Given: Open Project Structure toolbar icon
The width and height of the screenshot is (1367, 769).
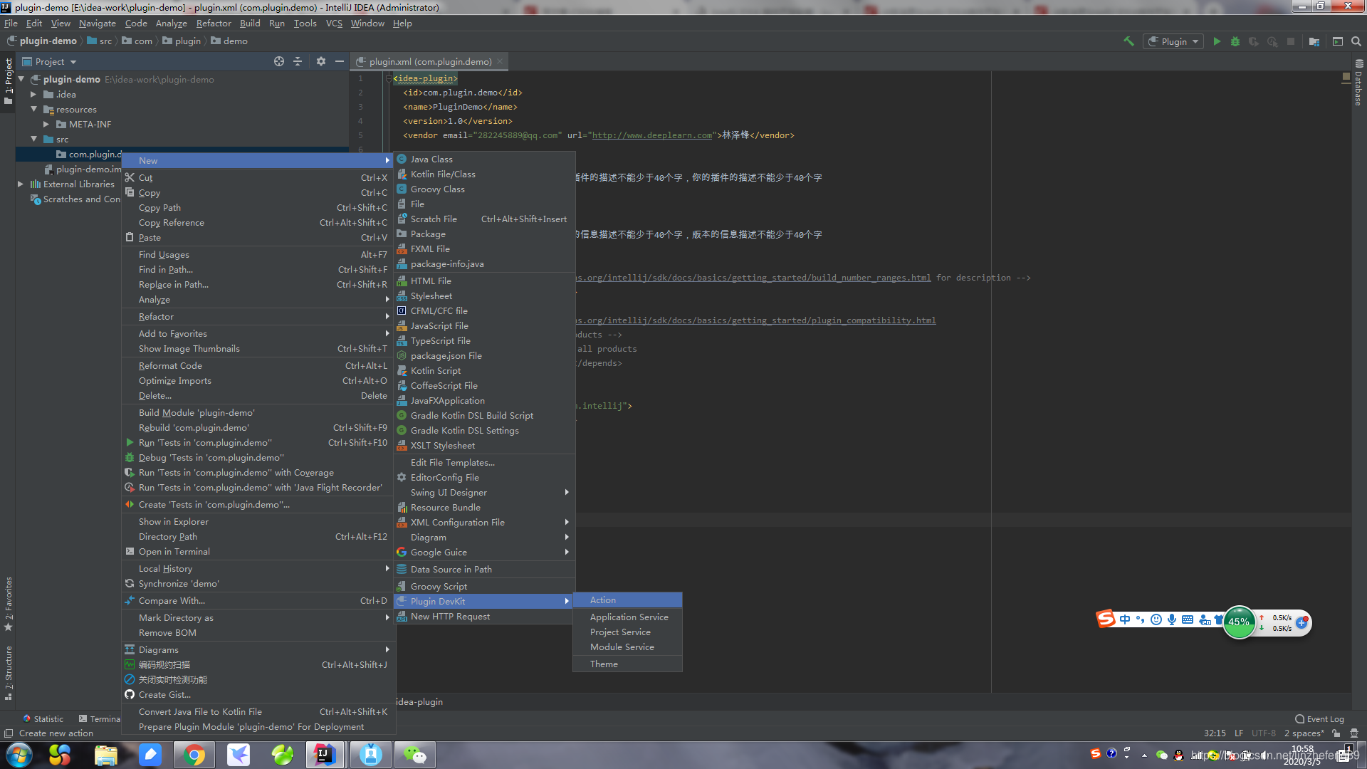Looking at the screenshot, I should (x=1314, y=41).
